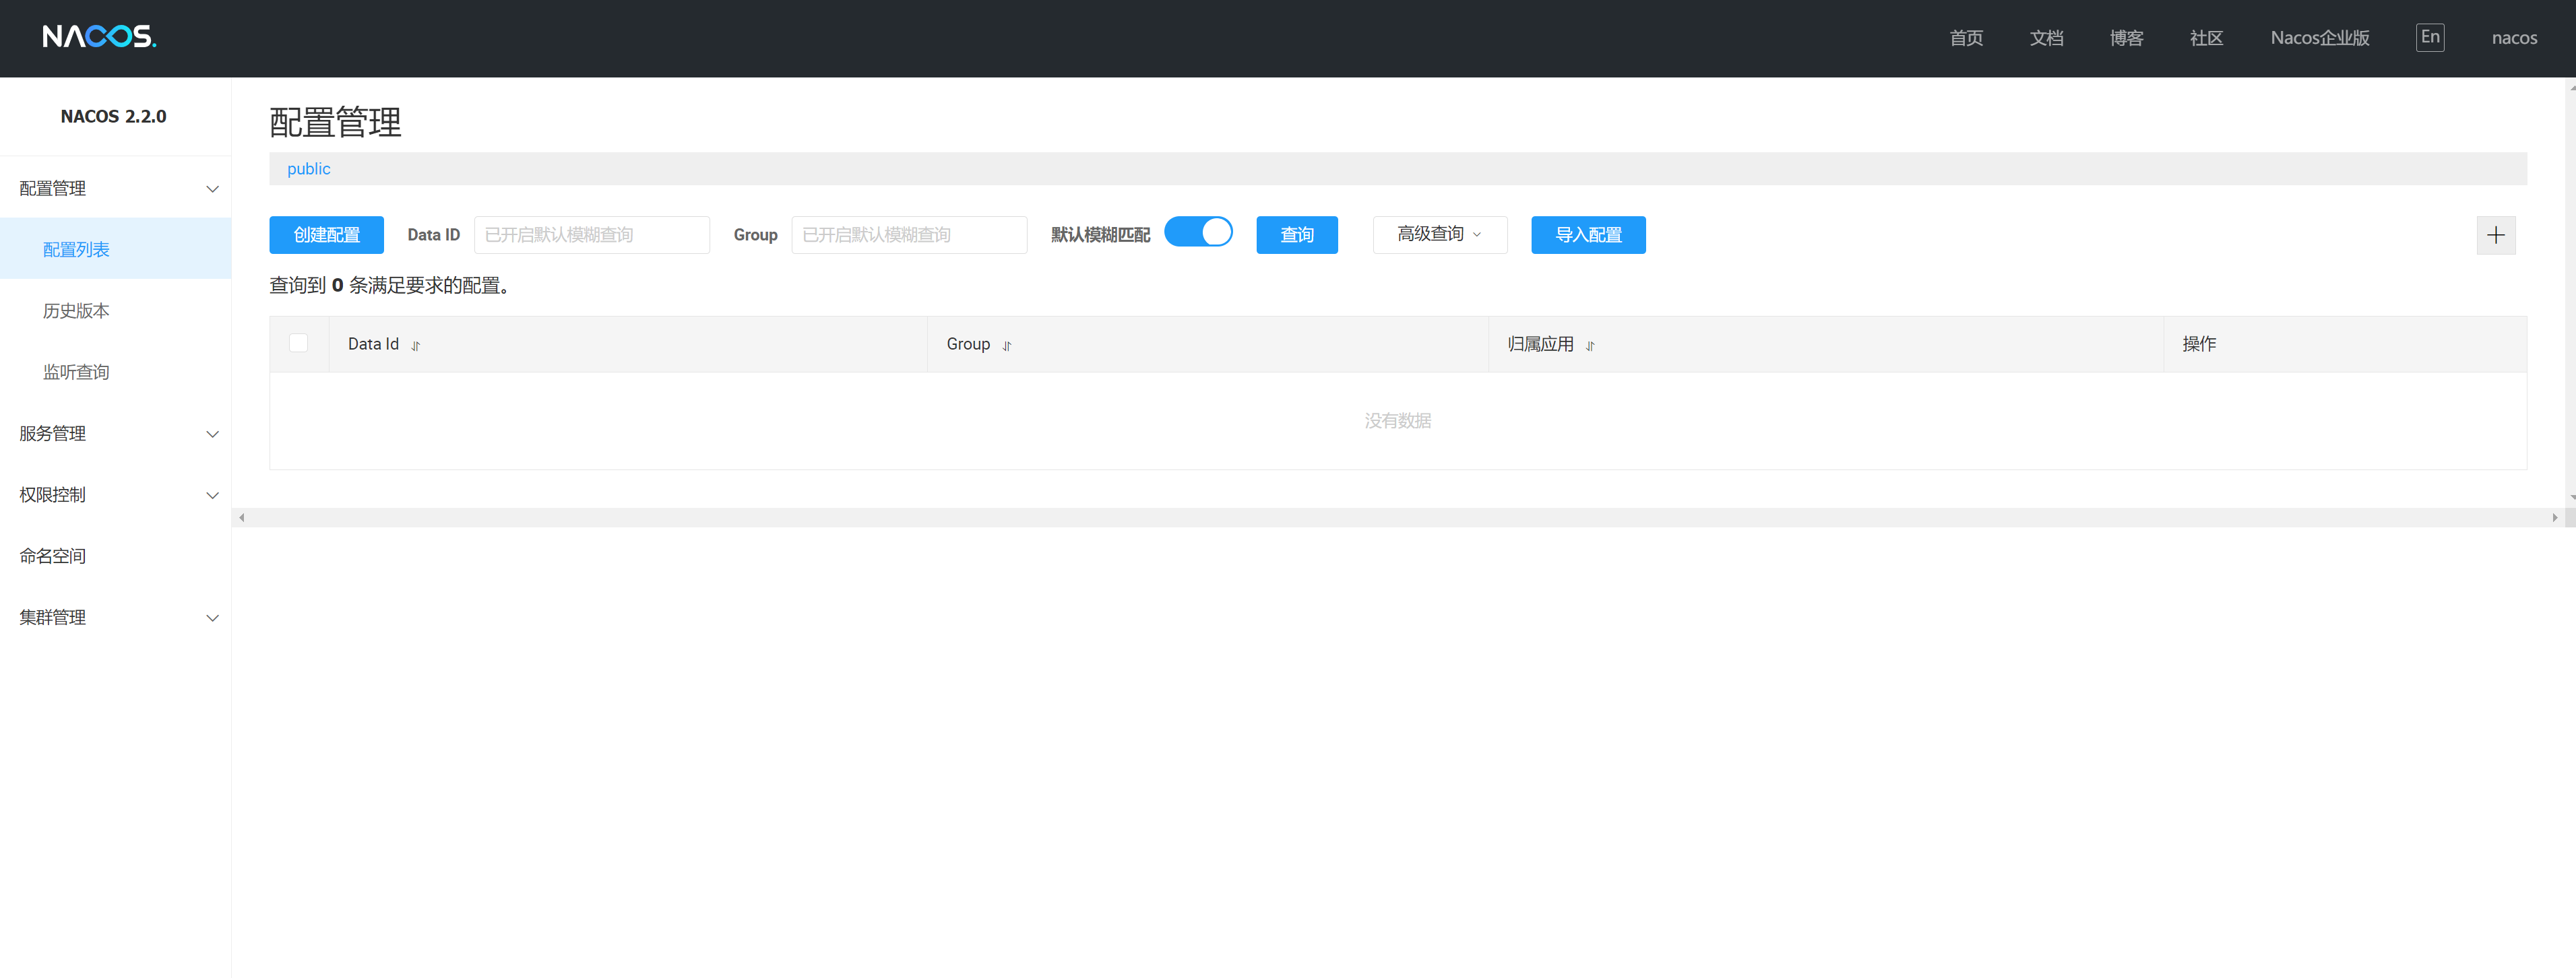The height and width of the screenshot is (978, 2576).
Task: Toggle the 默认模糊匹配 switch off
Action: (x=1198, y=233)
